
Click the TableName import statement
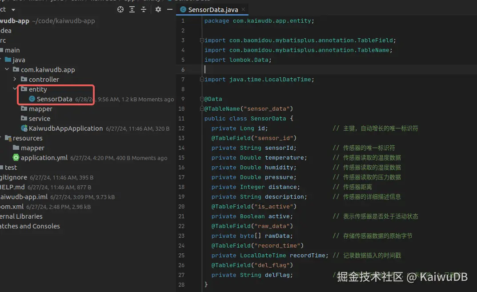298,50
